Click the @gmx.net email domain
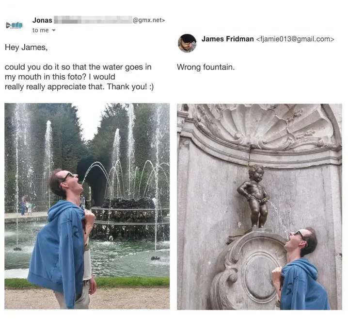Screen dimensions: 348x323 click(148, 20)
